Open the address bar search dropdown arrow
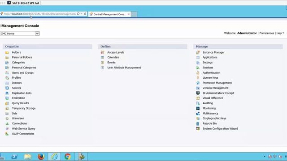 [82, 14]
